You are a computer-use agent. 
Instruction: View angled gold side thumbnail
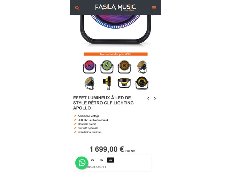coord(142,67)
